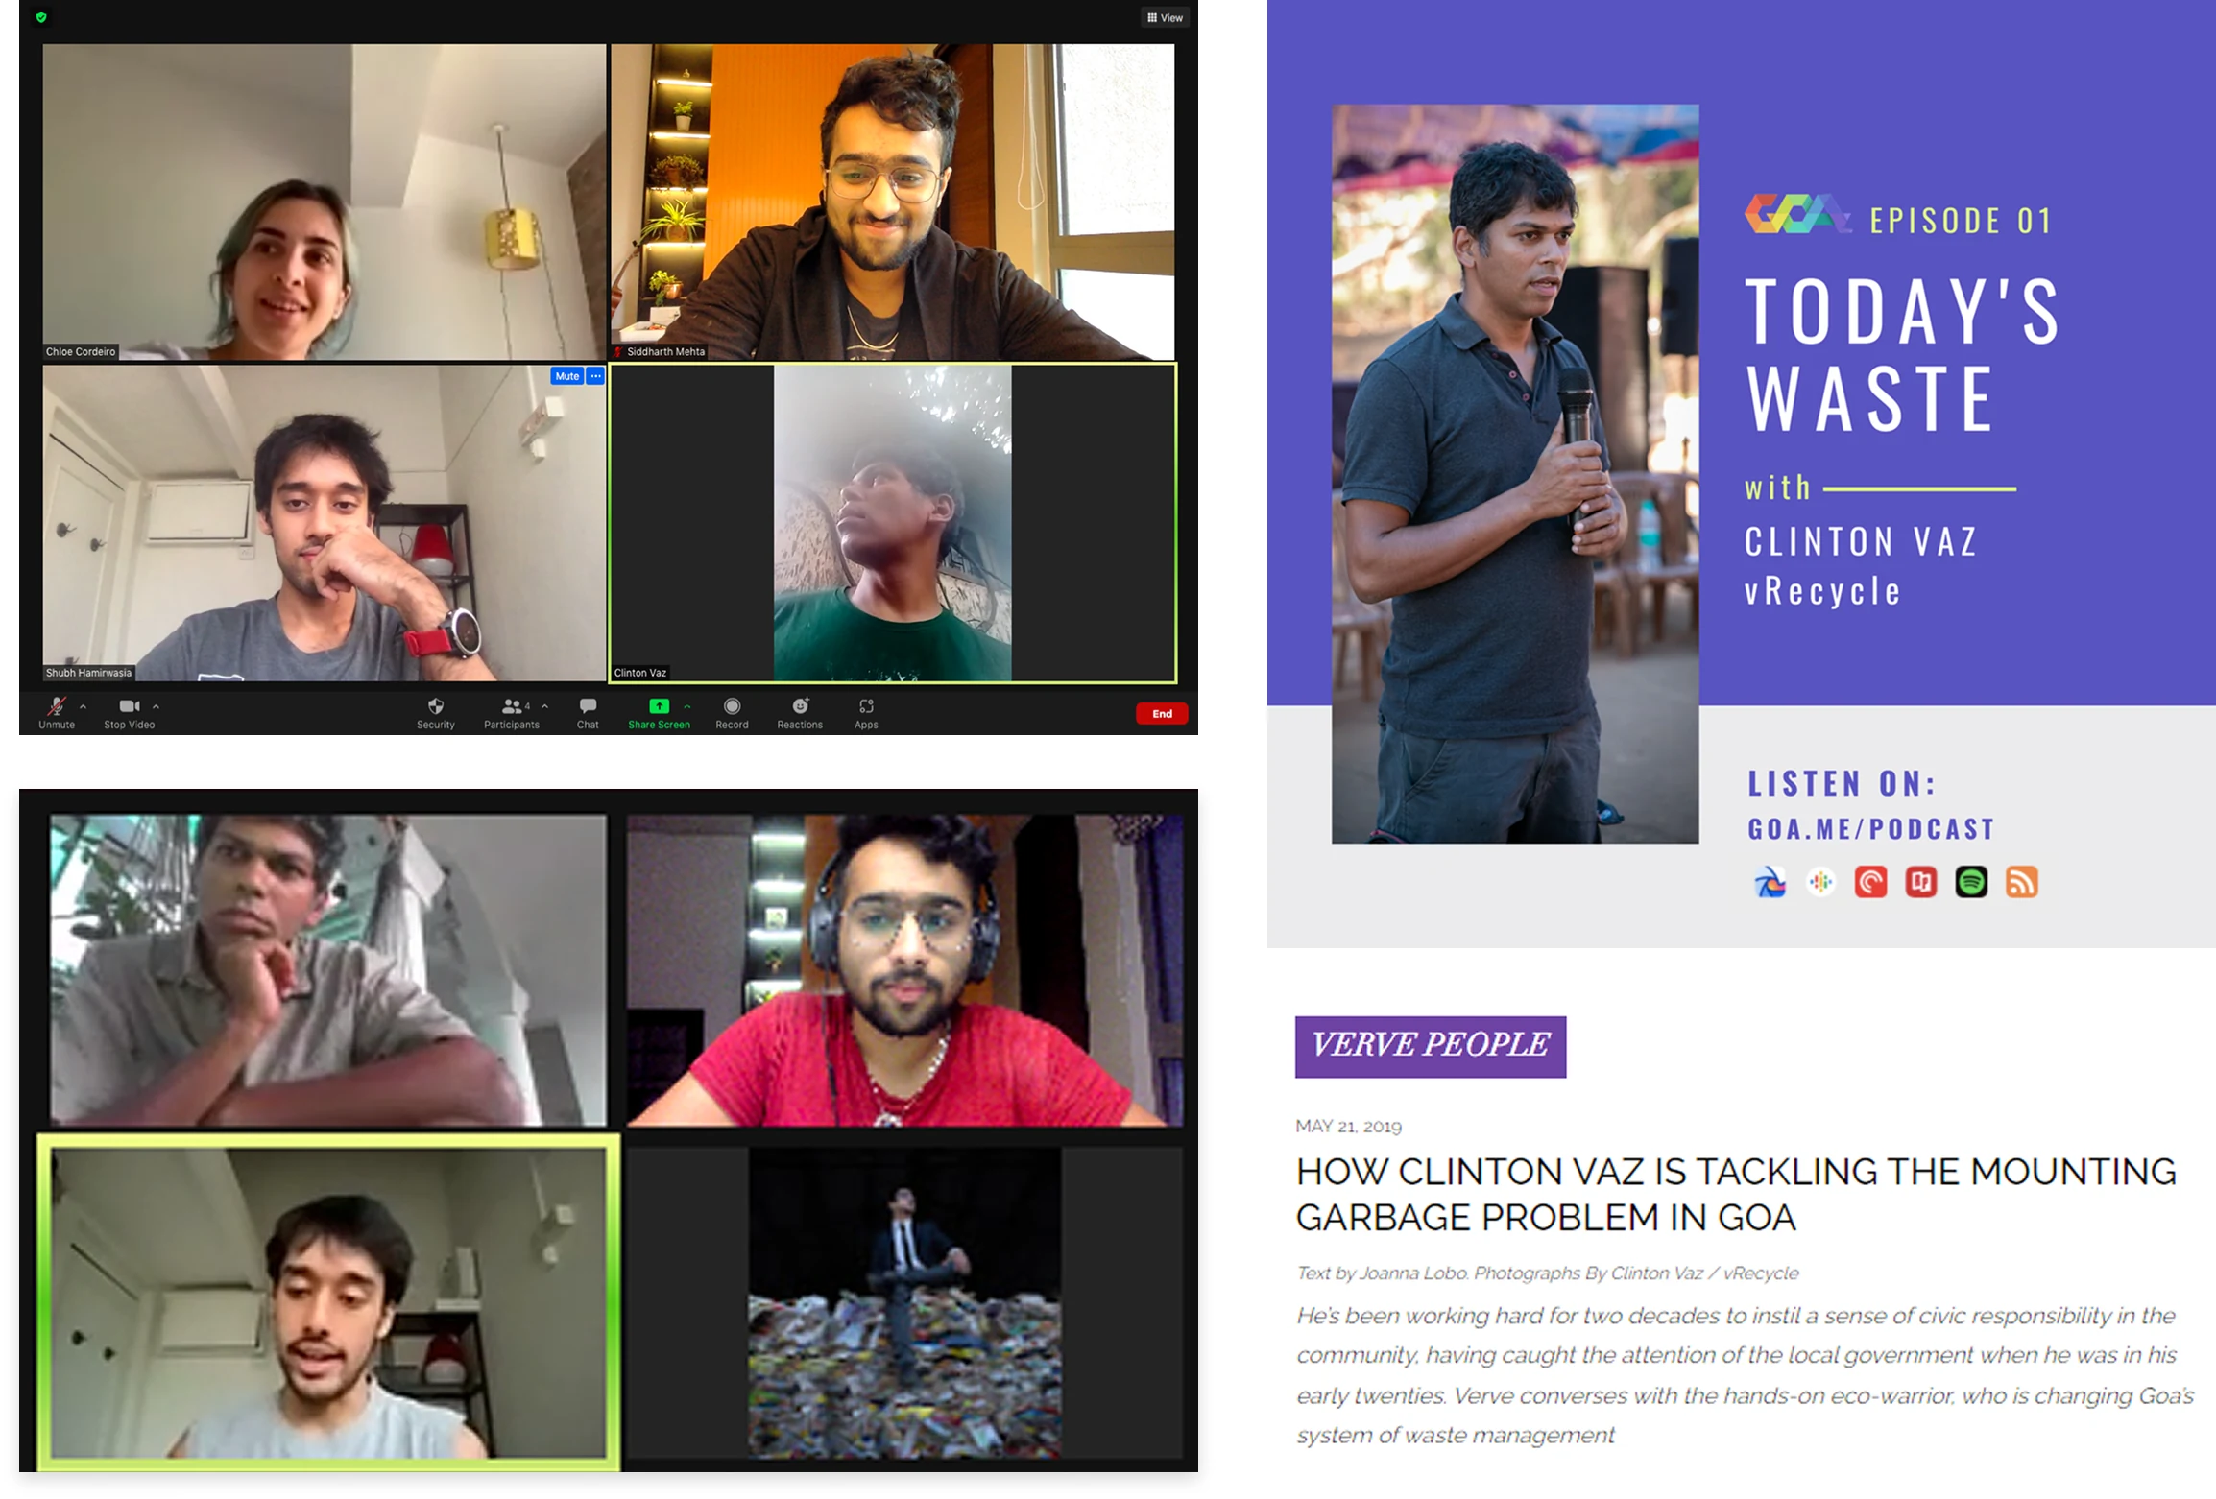Select the red-shirt headphone participant tile
Viewport: 2216px width, 1499px height.
905,970
